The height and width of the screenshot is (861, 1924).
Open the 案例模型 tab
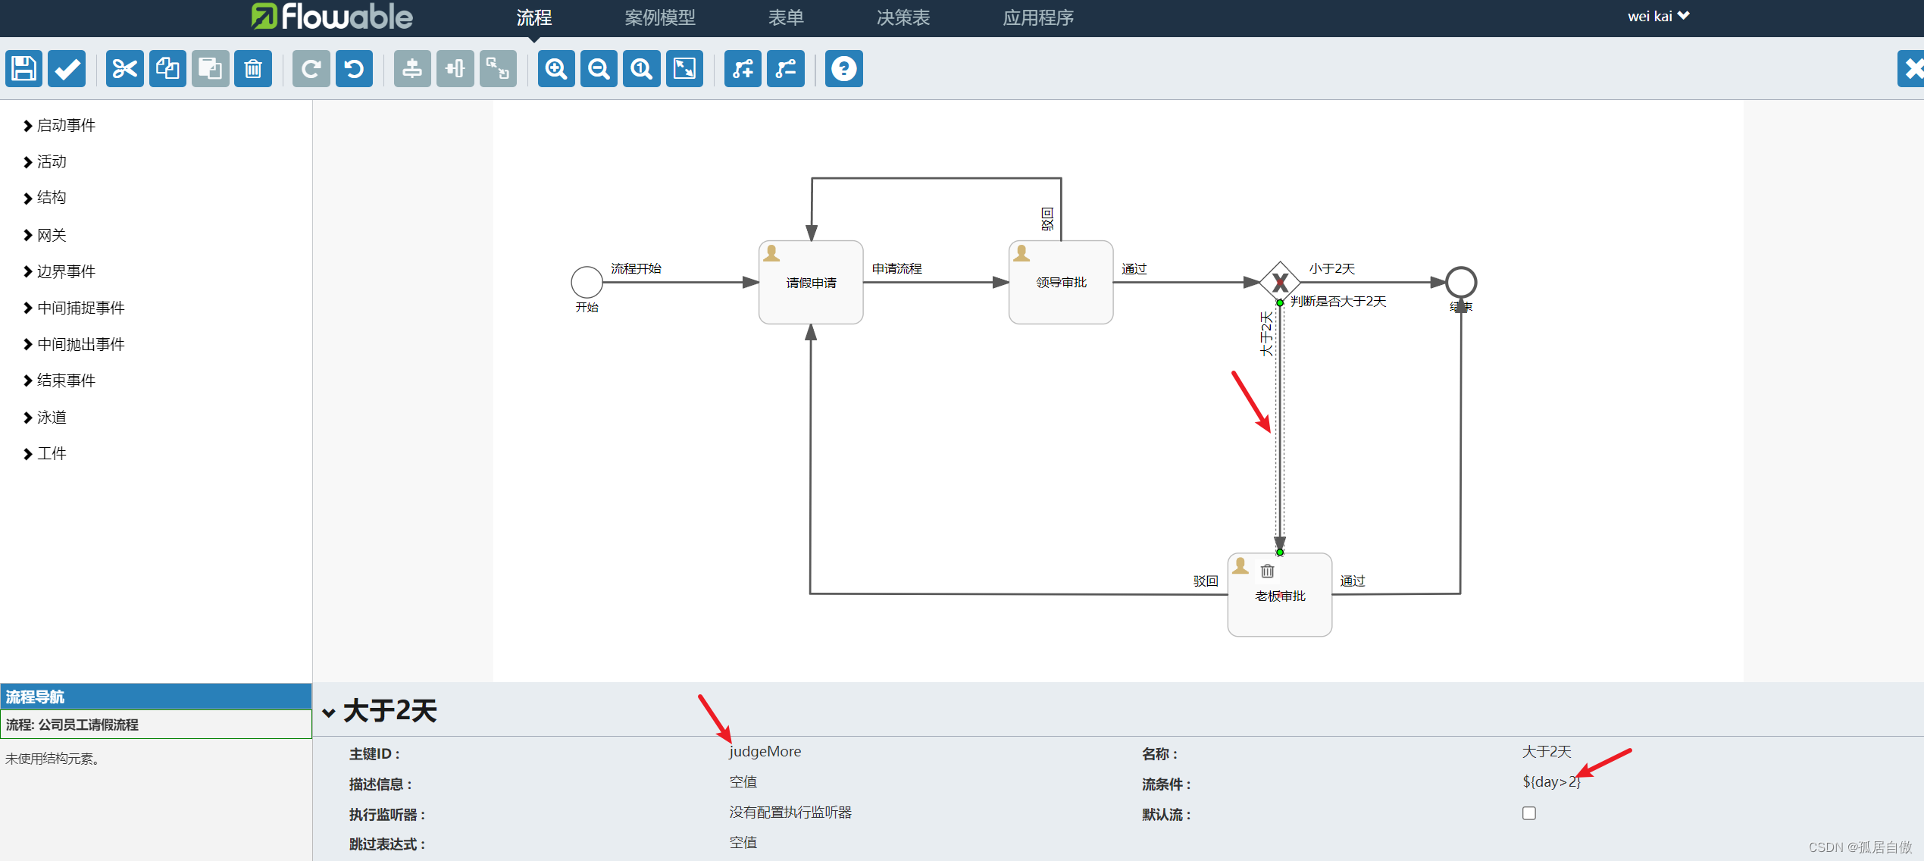point(659,17)
